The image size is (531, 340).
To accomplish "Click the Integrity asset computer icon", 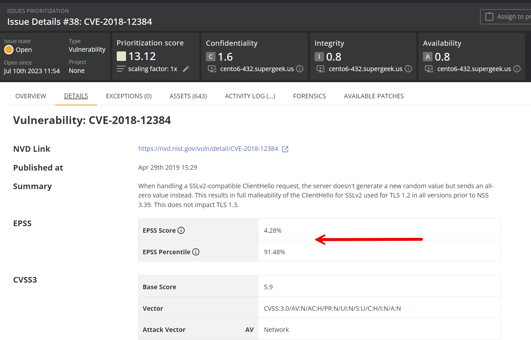I will (x=321, y=69).
